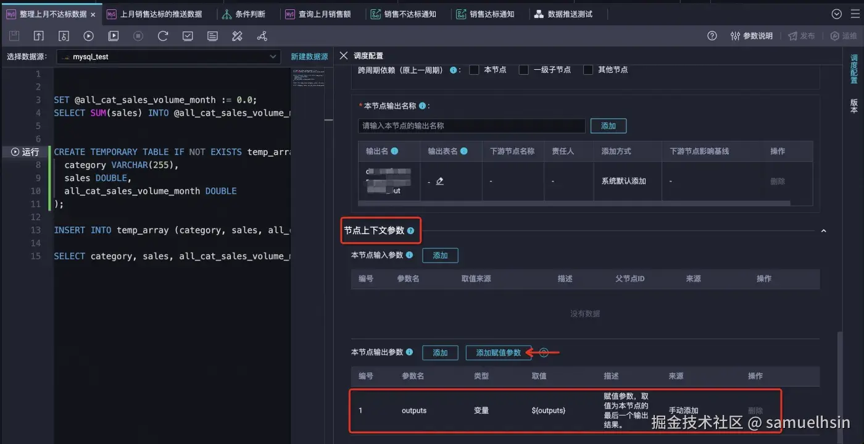The height and width of the screenshot is (444, 864).
Task: Switch to 数据推送测试 tab
Action: point(563,14)
